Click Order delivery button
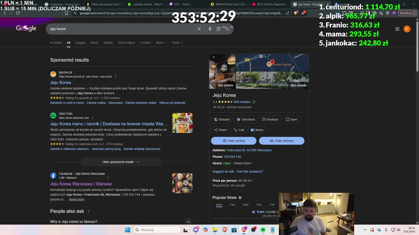Image resolution: width=419 pixels, height=235 pixels. [282, 141]
